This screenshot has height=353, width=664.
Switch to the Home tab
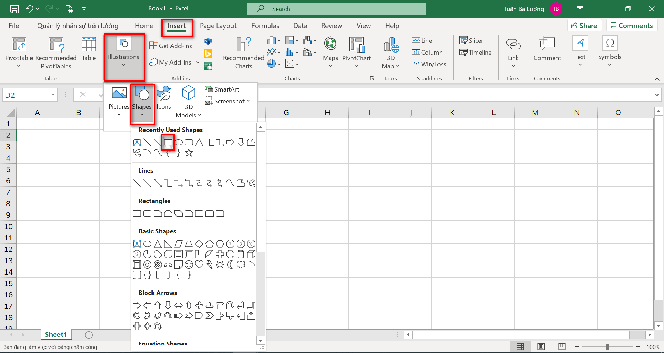point(144,26)
